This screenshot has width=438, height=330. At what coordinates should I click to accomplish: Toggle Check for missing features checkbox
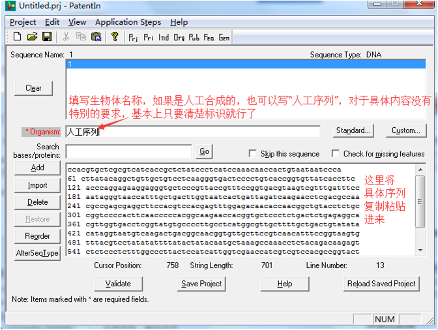336,154
